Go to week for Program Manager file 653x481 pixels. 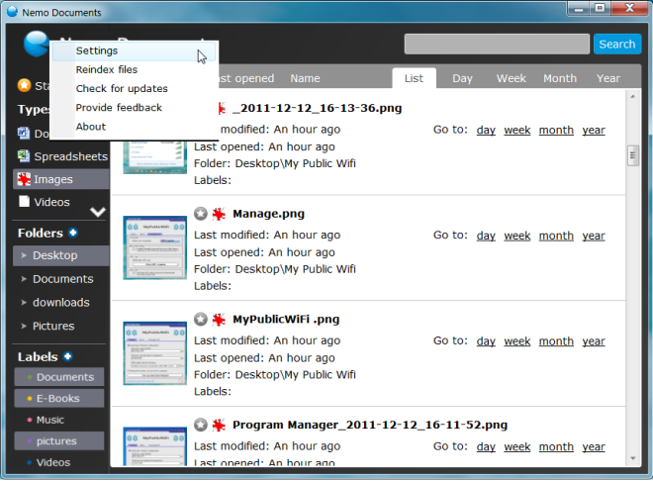(517, 446)
